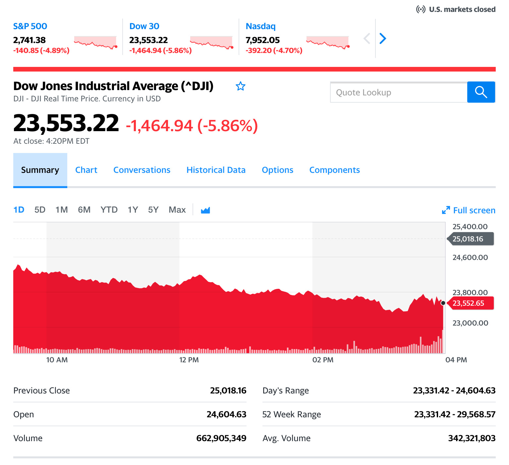
Task: Click the 10 AM time axis label
Action: (57, 360)
